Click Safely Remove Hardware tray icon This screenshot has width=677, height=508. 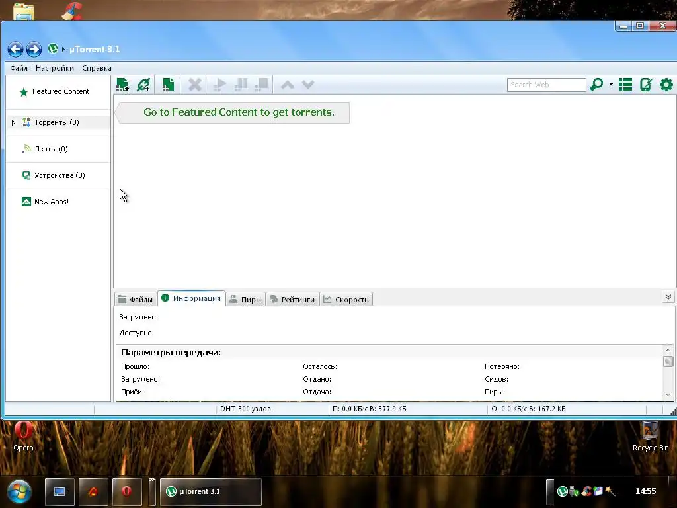click(x=575, y=491)
